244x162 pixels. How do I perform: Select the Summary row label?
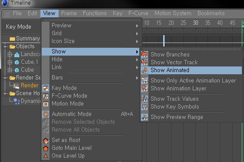pos(28,39)
